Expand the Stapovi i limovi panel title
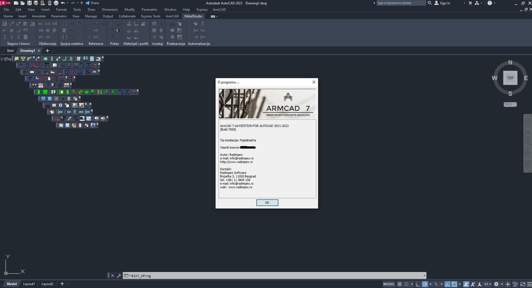 click(18, 44)
